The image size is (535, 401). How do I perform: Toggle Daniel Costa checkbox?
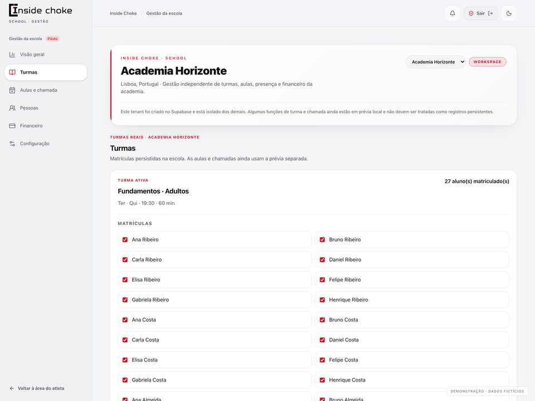tap(322, 340)
